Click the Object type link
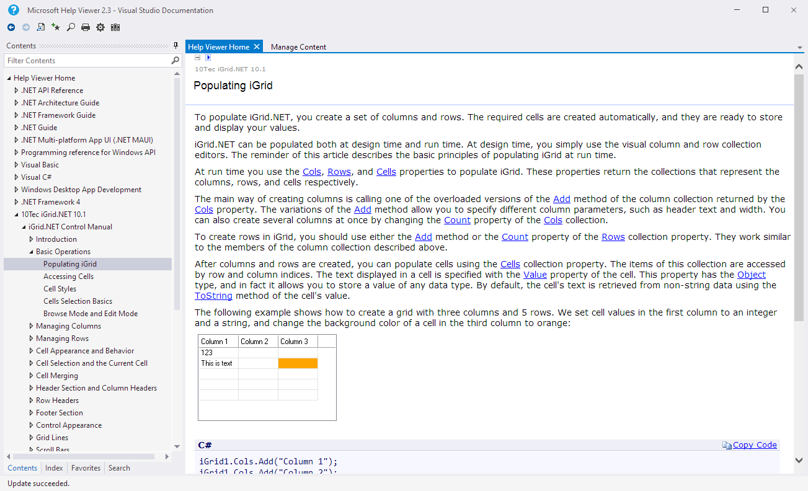 pos(752,275)
